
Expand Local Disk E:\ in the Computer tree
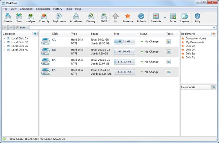click(x=4, y=46)
